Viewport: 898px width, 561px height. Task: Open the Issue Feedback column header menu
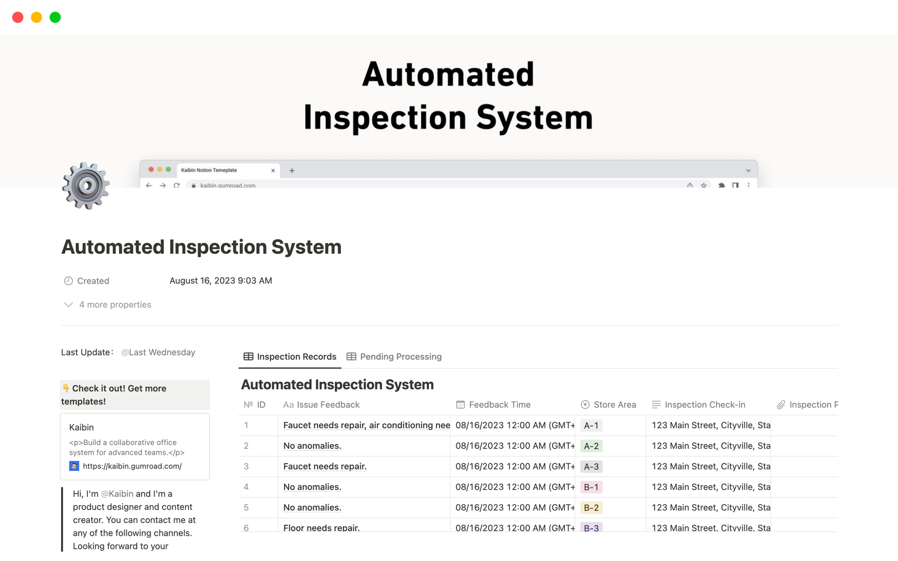click(x=328, y=405)
